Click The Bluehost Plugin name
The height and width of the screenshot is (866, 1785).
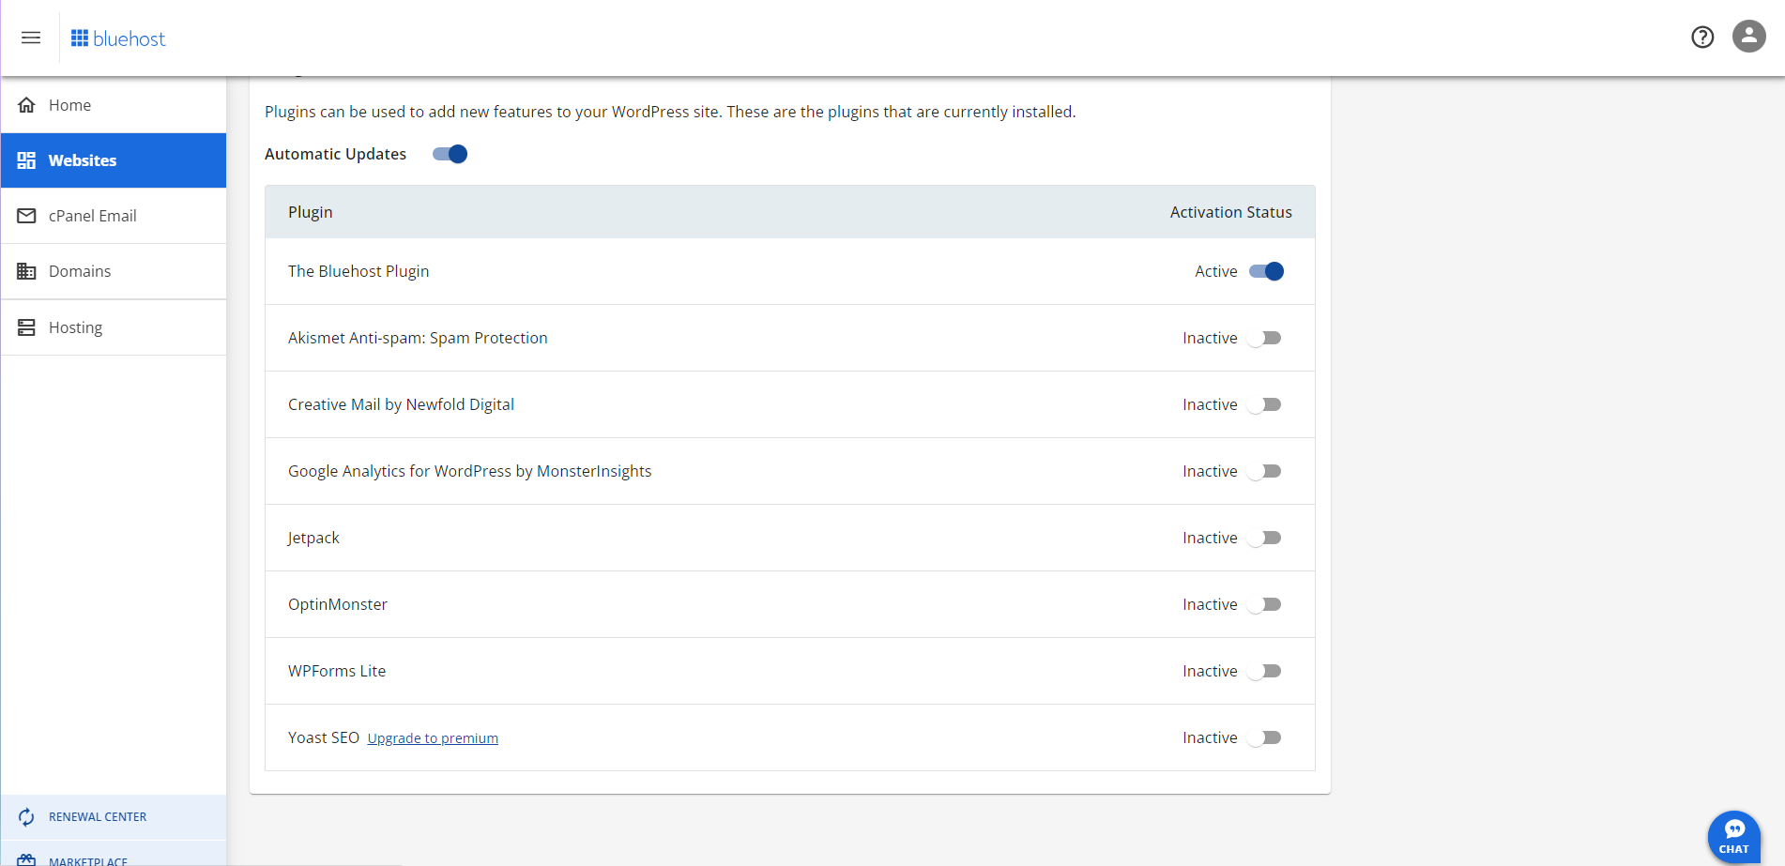tap(359, 271)
